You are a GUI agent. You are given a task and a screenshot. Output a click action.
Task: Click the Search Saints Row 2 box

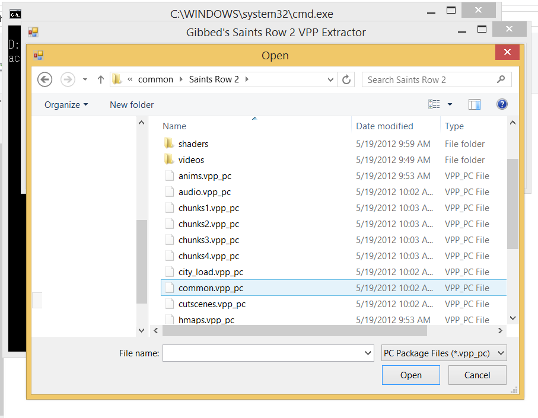point(437,79)
